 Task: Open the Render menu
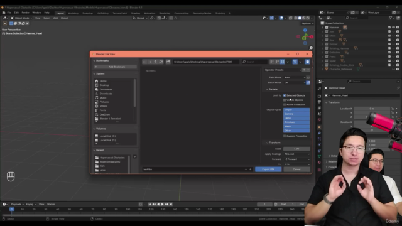[x=25, y=13]
